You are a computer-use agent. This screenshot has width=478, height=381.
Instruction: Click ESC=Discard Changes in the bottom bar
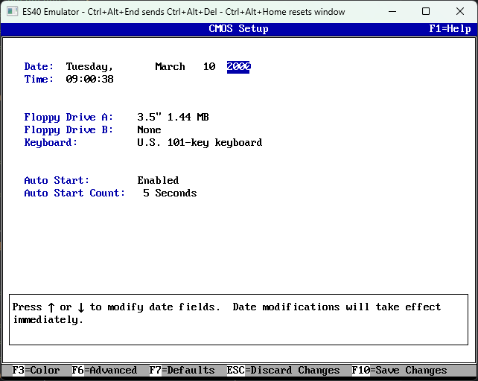(x=283, y=371)
